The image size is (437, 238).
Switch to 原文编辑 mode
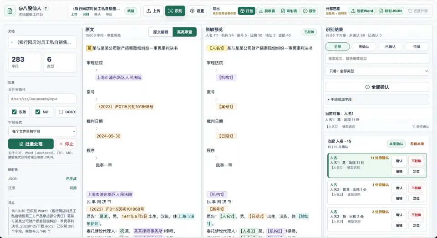pyautogui.click(x=161, y=32)
